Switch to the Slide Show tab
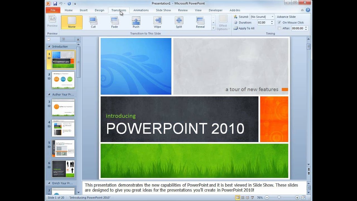Image resolution: width=357 pixels, height=201 pixels. [163, 10]
